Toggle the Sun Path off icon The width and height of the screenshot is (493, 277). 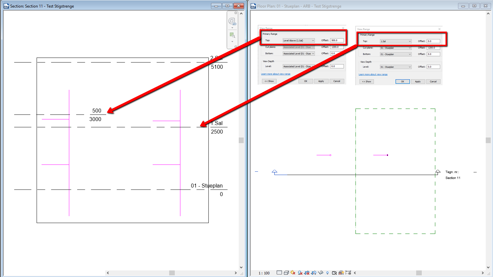[293, 273]
